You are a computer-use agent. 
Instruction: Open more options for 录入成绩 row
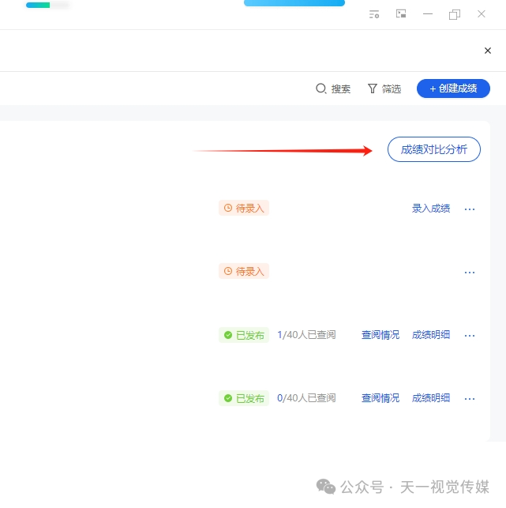(470, 209)
